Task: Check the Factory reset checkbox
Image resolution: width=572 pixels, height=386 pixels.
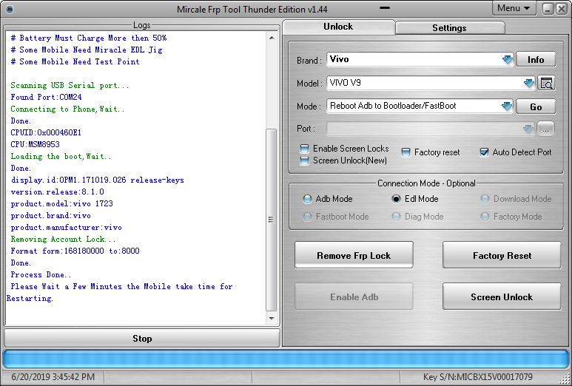Action: [406, 152]
